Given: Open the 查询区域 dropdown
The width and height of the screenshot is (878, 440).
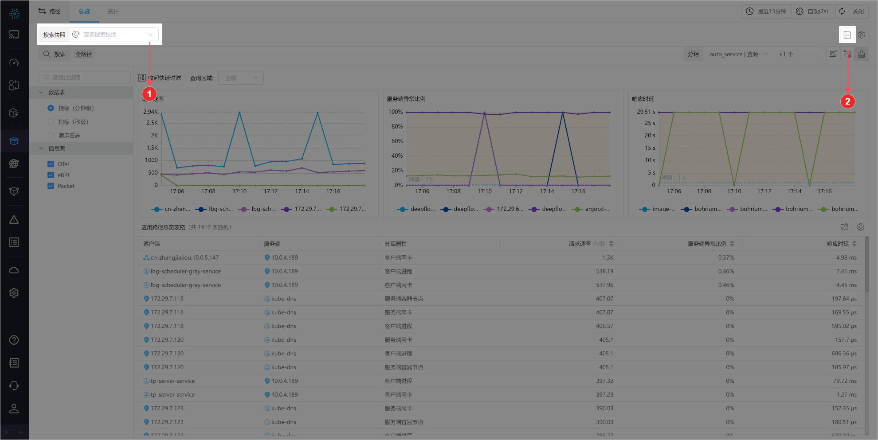Looking at the screenshot, I should pos(241,78).
